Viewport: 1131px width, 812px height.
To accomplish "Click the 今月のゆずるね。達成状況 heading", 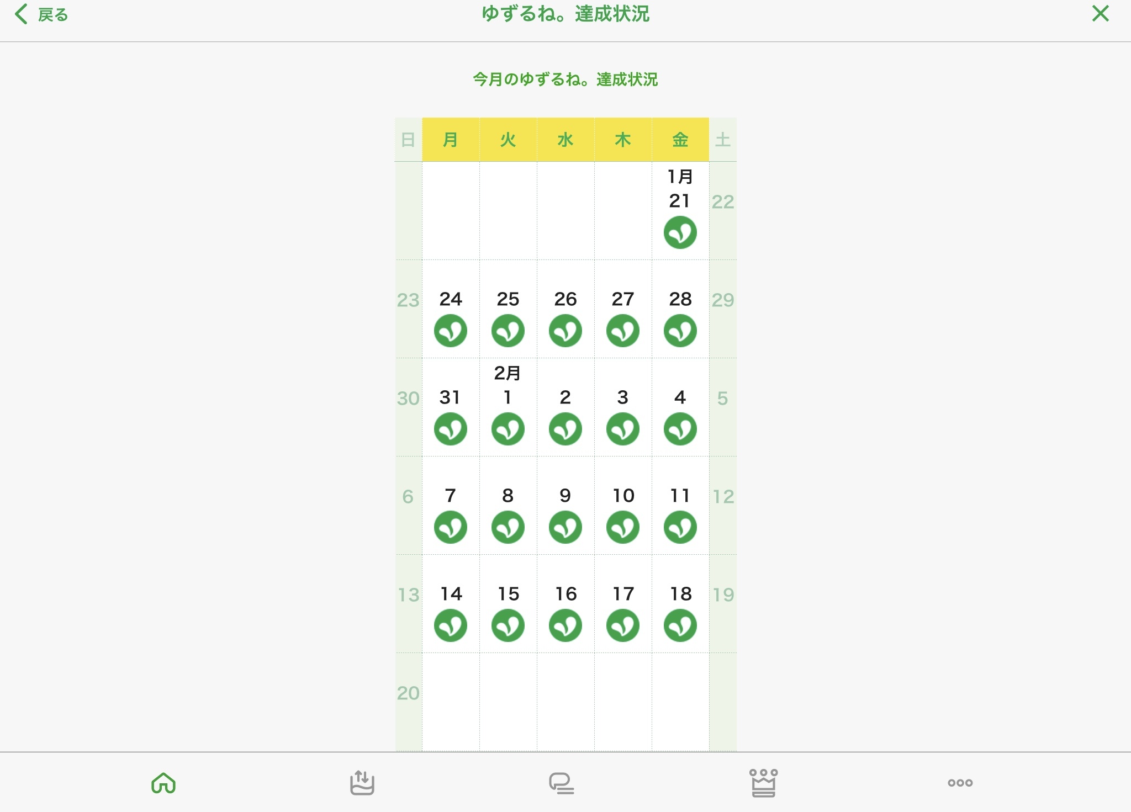I will point(565,79).
